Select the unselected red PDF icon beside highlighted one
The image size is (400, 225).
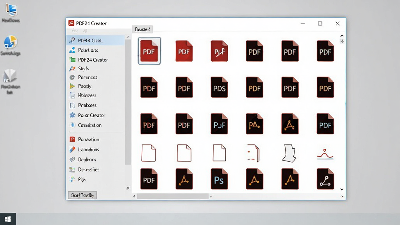[x=184, y=51]
